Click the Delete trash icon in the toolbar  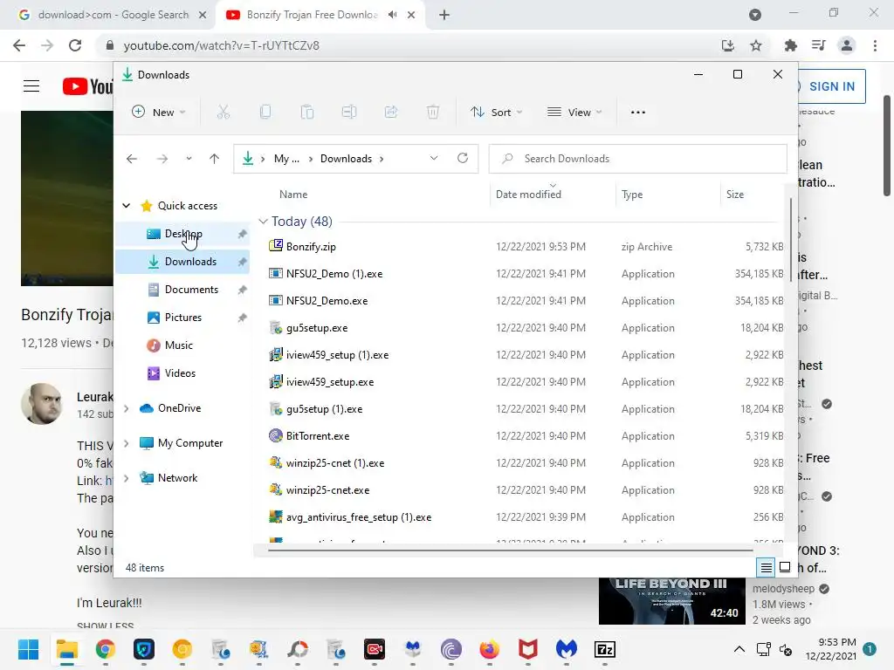433,113
